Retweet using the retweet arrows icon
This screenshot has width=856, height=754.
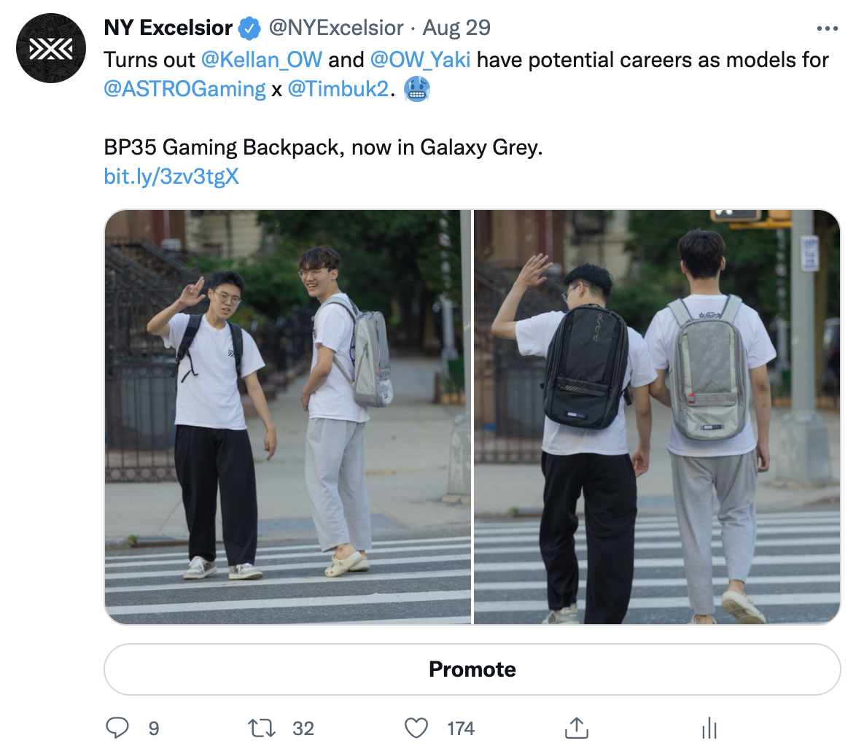(262, 728)
